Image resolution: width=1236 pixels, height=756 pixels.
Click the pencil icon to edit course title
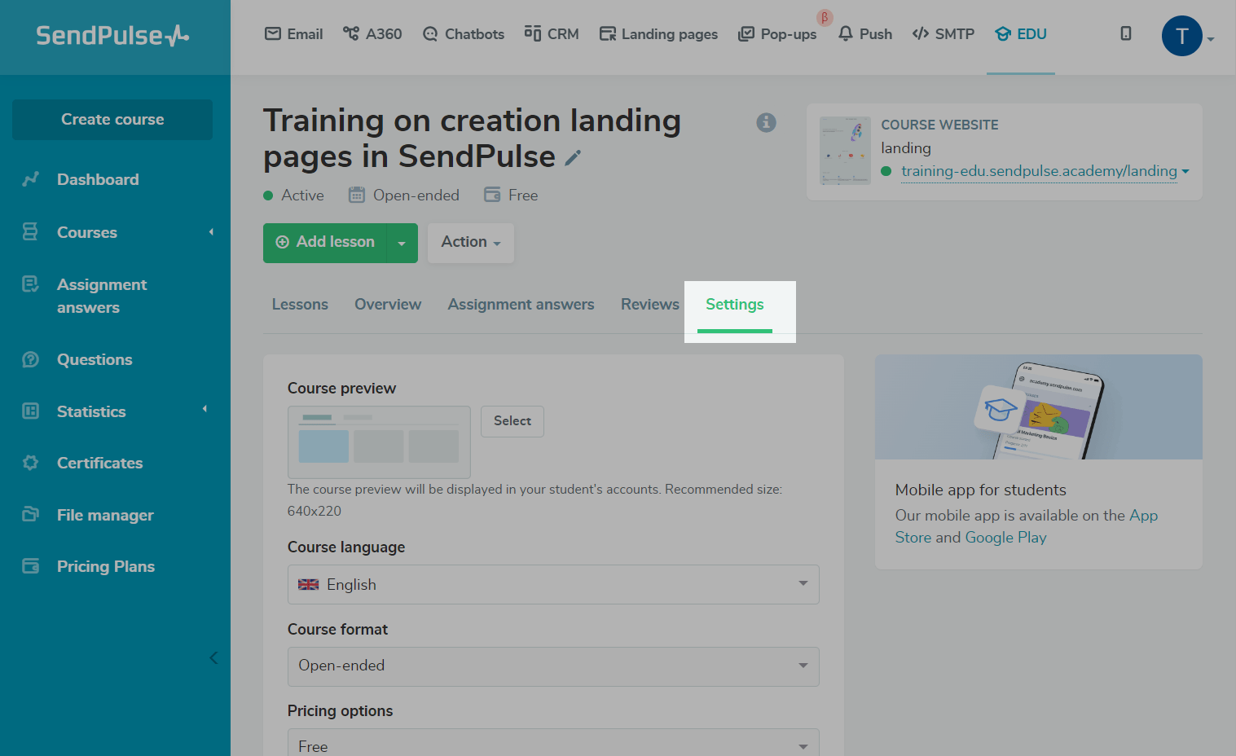[573, 158]
